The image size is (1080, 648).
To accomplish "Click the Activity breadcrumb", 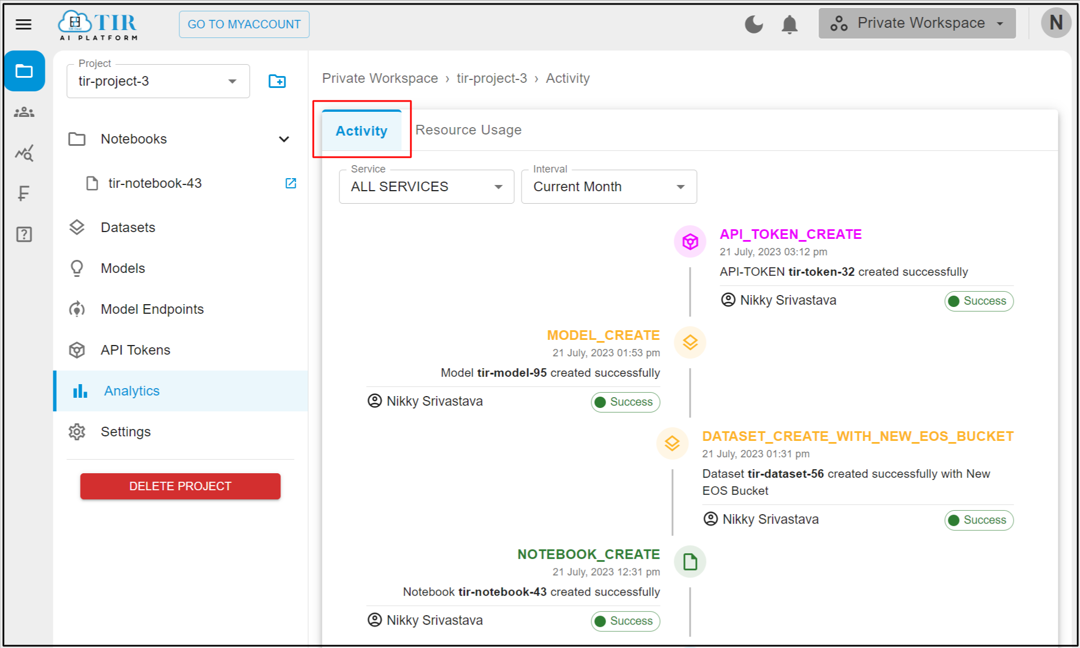I will (x=568, y=78).
